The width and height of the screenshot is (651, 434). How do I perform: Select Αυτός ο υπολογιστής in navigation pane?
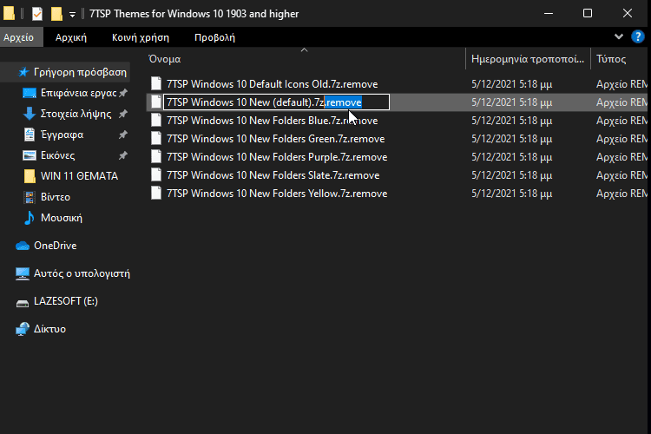(82, 273)
